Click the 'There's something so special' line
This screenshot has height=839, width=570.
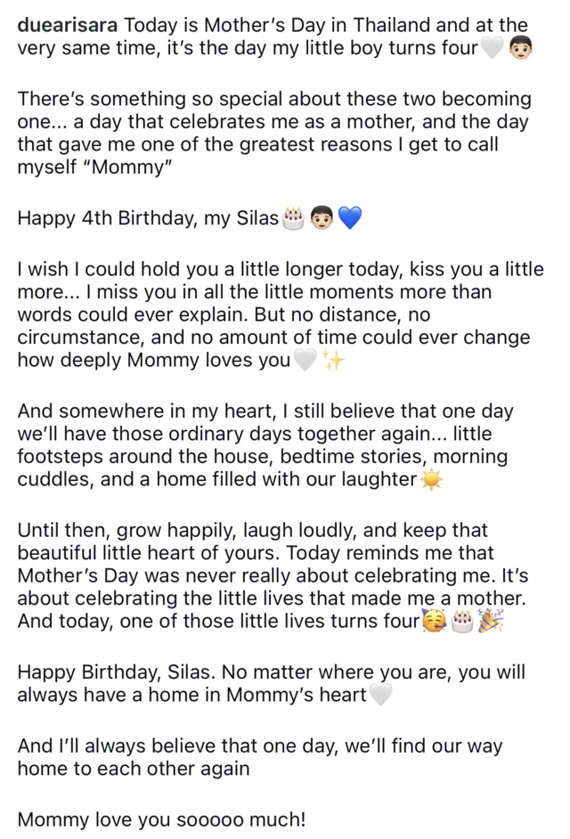[x=274, y=99]
